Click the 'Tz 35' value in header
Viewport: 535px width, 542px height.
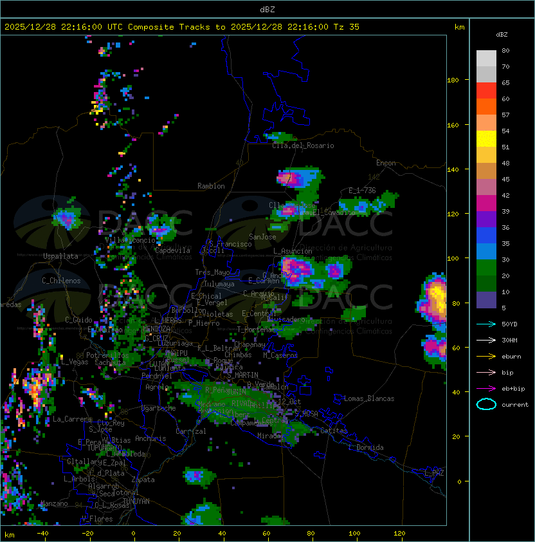click(347, 27)
